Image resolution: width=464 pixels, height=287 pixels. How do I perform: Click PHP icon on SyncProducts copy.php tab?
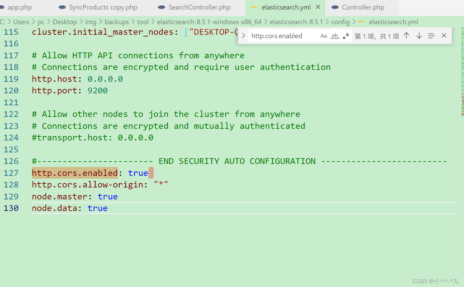click(x=62, y=7)
